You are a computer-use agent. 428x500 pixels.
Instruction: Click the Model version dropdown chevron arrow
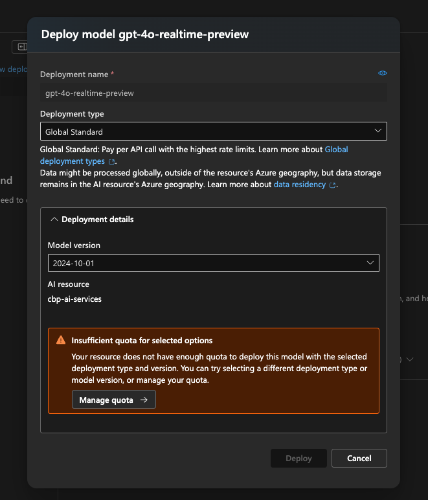point(370,263)
